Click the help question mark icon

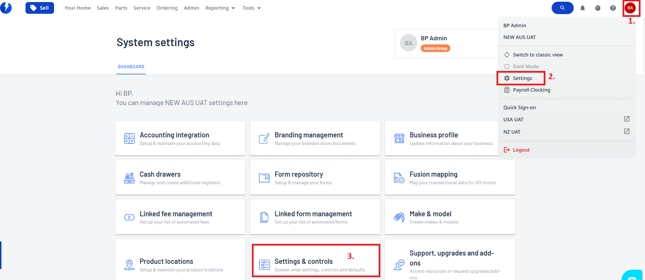[x=613, y=8]
